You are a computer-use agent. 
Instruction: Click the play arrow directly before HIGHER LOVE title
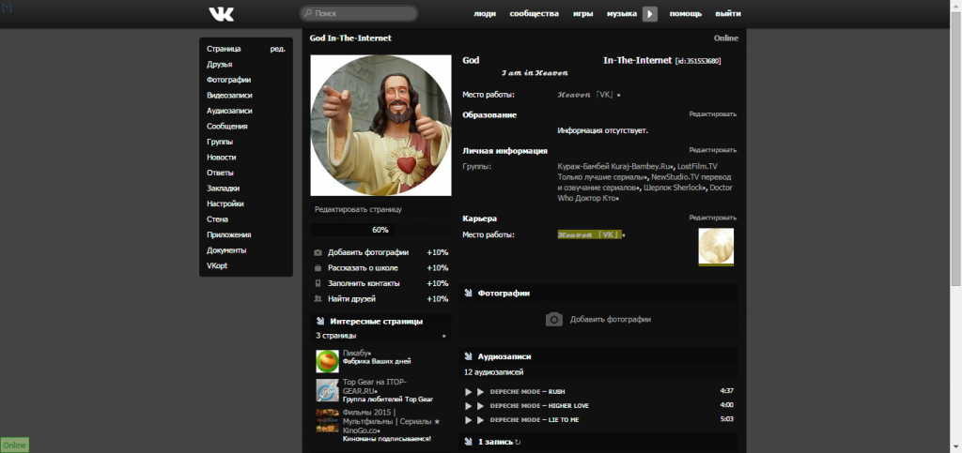coord(480,406)
